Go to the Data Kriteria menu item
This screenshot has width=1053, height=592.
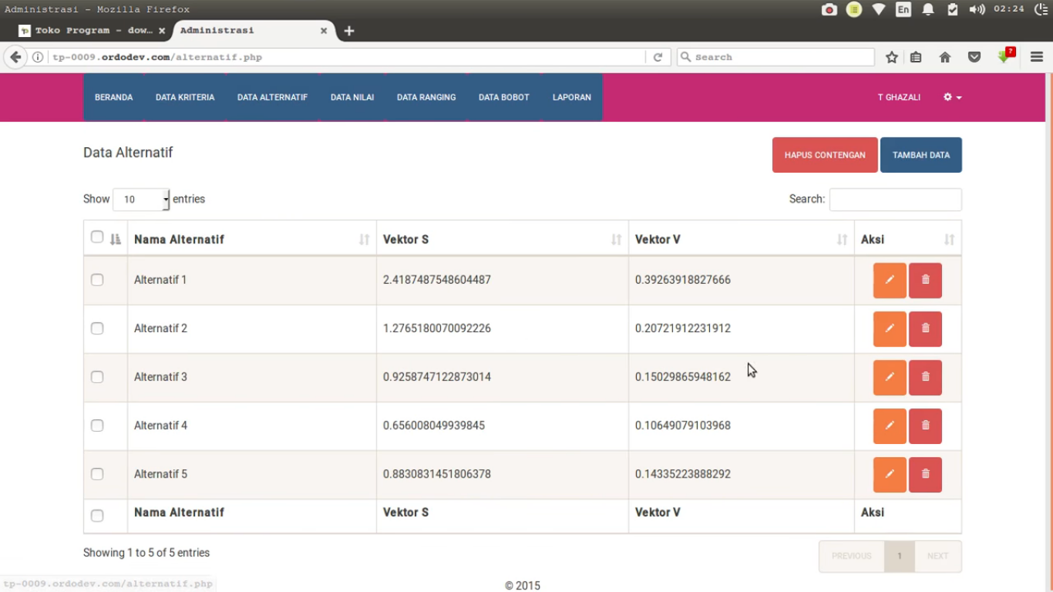[185, 97]
